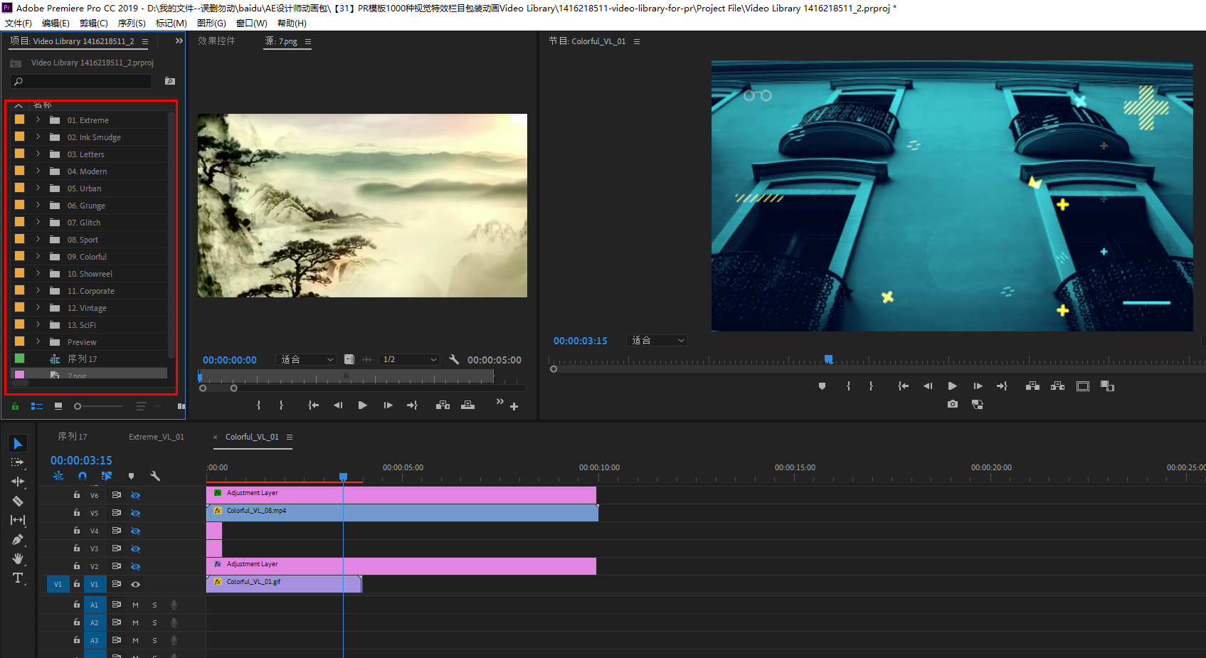Toggle sync lock for V3

coord(116,548)
